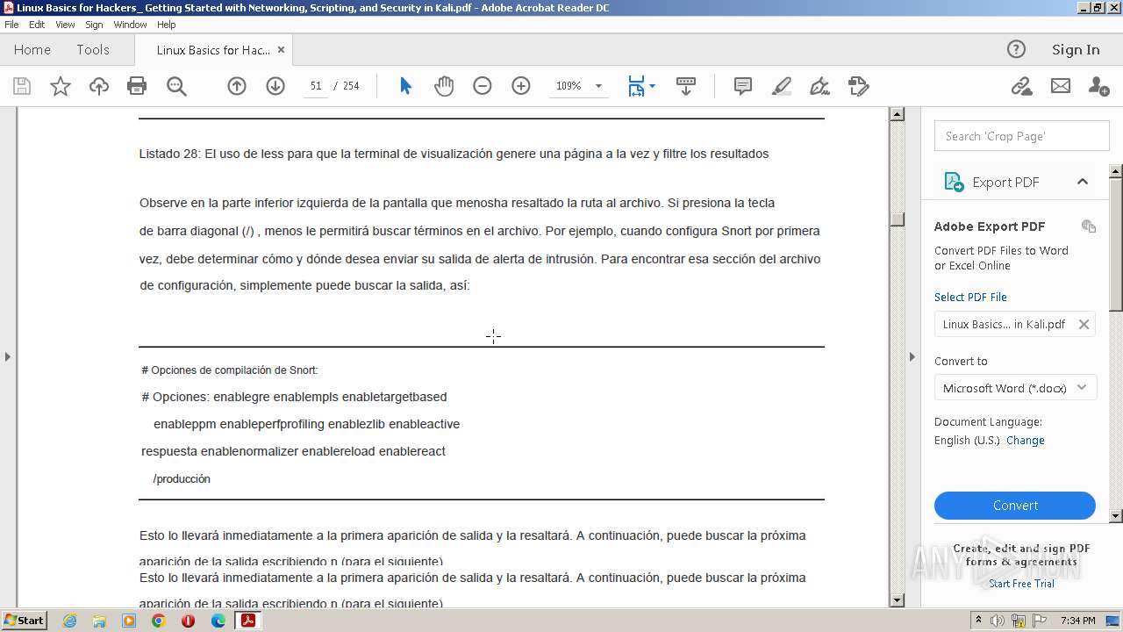
Task: Click the Sign In link
Action: click(1076, 50)
